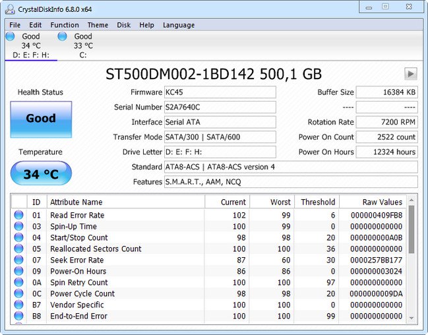Open the Language menu
Screen dimensions: 428x335
(178, 25)
